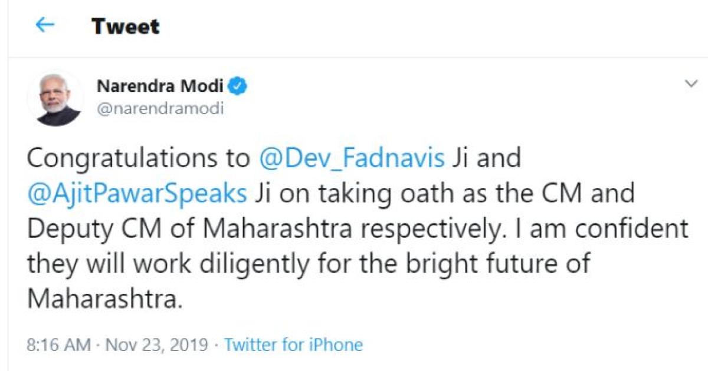Expand the tweet options chevron
This screenshot has width=708, height=371.
tap(690, 84)
